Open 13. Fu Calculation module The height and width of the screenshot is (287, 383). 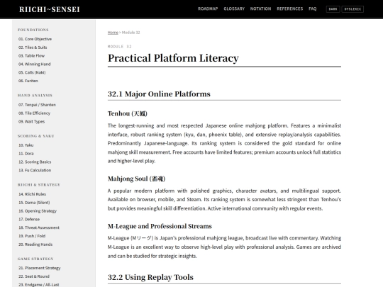35,170
